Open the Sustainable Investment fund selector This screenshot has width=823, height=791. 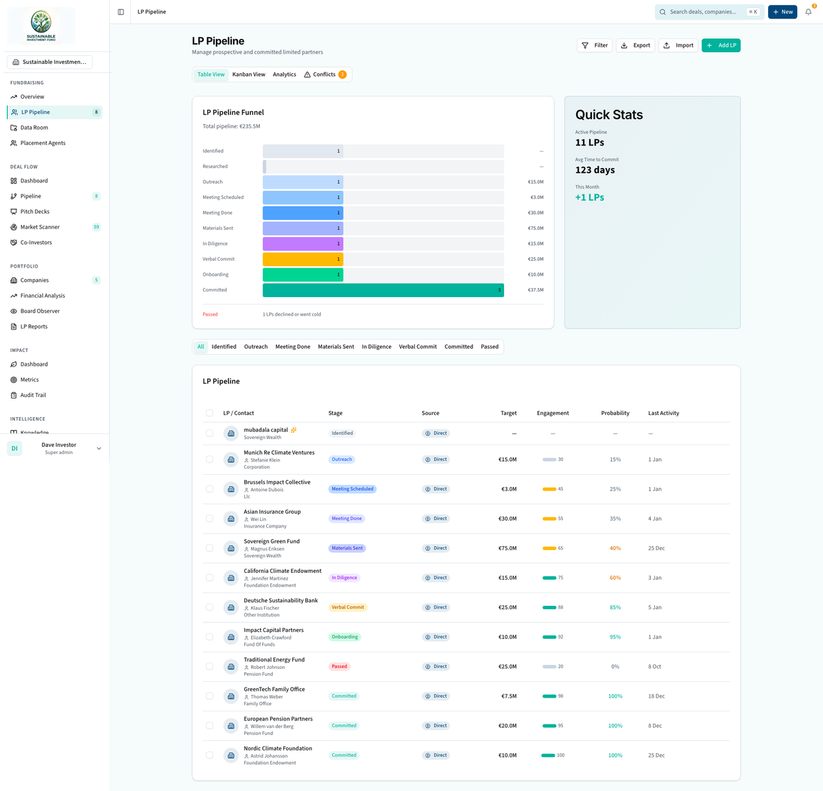pyautogui.click(x=49, y=62)
